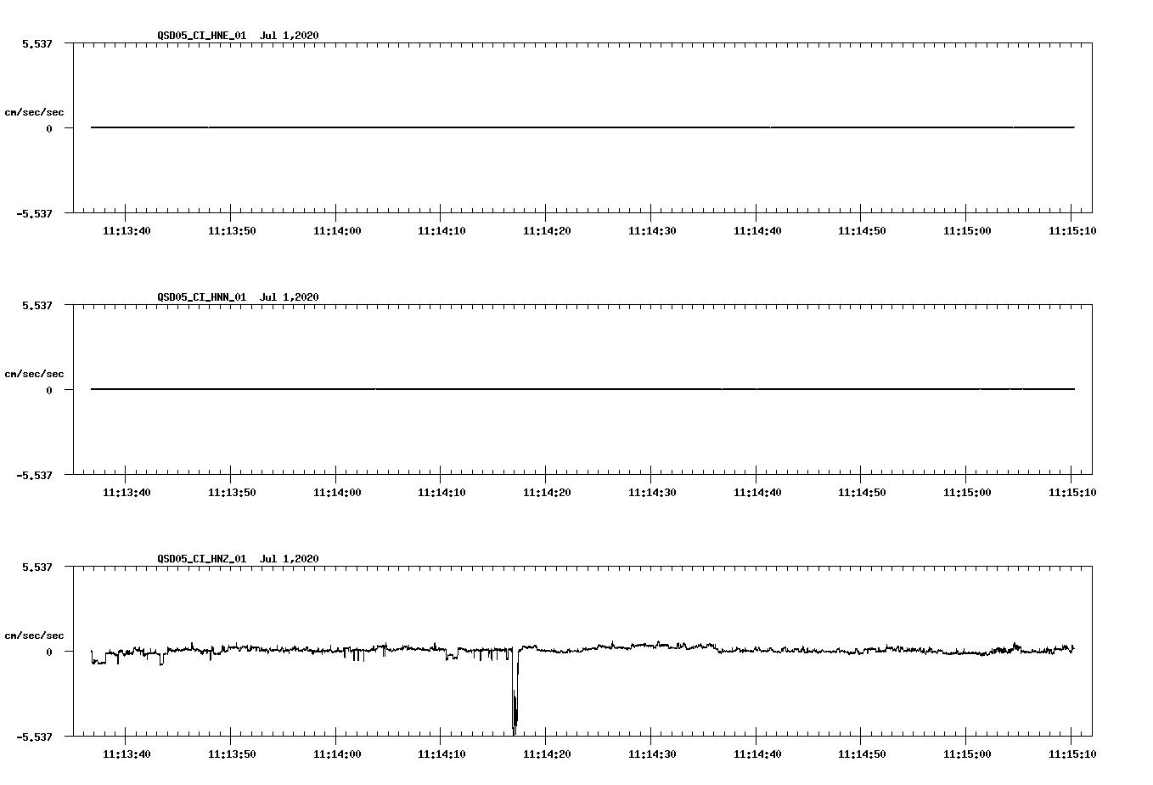1153x785 pixels.
Task: Click 11:13:50 time label under HNE plot
Action: 232,231
